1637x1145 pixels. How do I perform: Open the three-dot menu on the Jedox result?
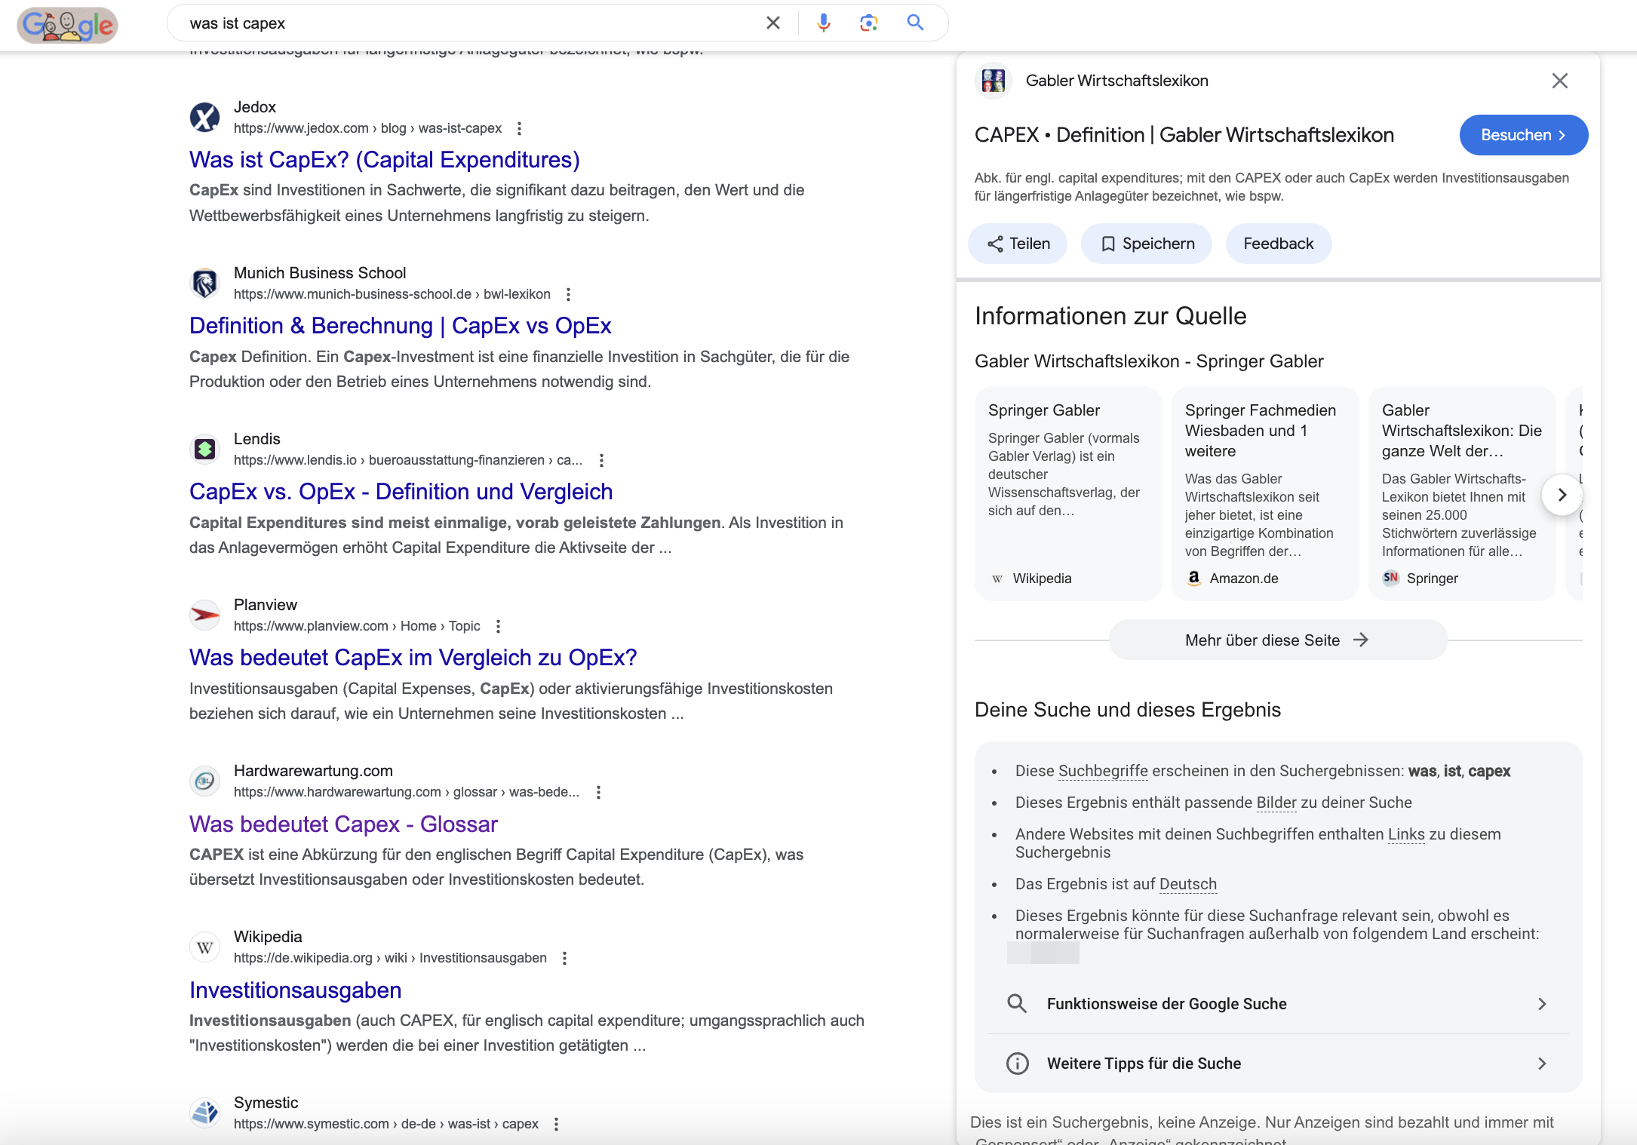pos(518,129)
